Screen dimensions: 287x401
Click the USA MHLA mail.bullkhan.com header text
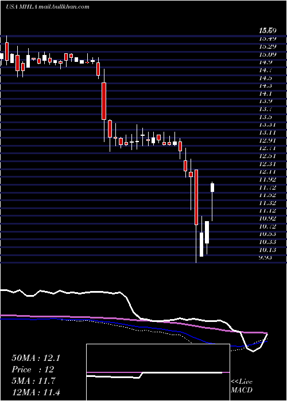[x=48, y=7]
